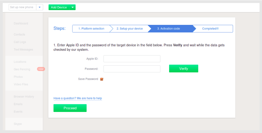Select the 3. Activation code step
The height and width of the screenshot is (133, 262).
click(168, 29)
